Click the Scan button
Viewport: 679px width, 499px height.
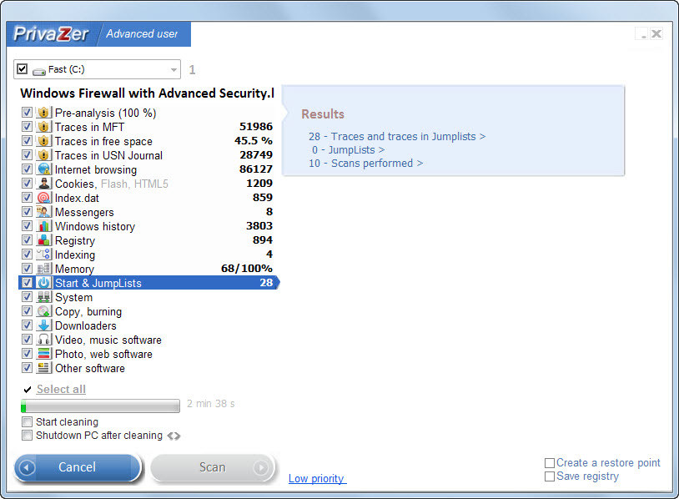point(213,467)
